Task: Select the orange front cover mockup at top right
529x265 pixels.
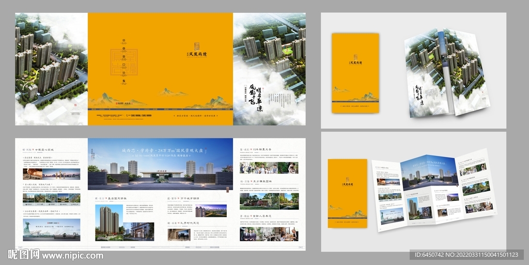Action: point(355,73)
